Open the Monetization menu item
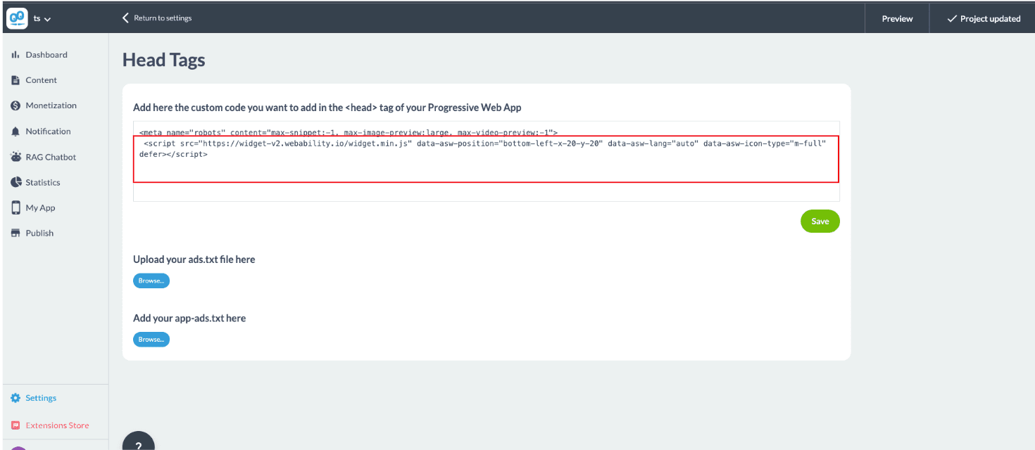The image size is (1035, 450). tap(51, 105)
